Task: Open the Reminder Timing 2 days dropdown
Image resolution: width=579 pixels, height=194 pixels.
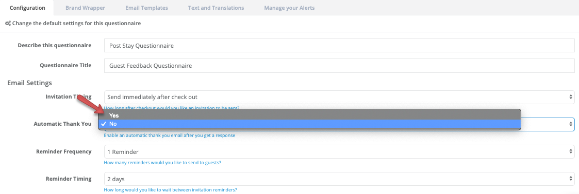Action: point(339,179)
